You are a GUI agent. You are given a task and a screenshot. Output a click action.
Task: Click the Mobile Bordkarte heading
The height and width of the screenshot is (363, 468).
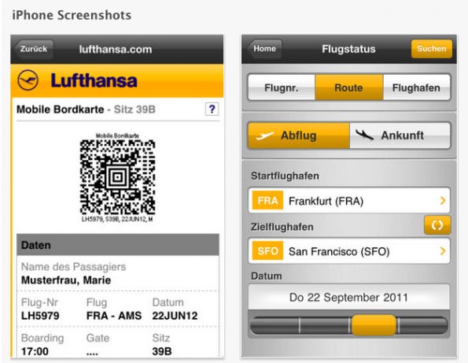(x=60, y=109)
